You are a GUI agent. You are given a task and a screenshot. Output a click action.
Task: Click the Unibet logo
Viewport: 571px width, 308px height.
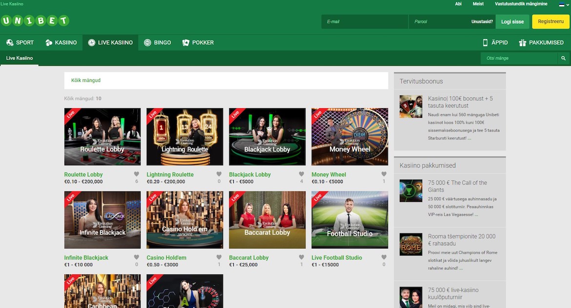[35, 21]
